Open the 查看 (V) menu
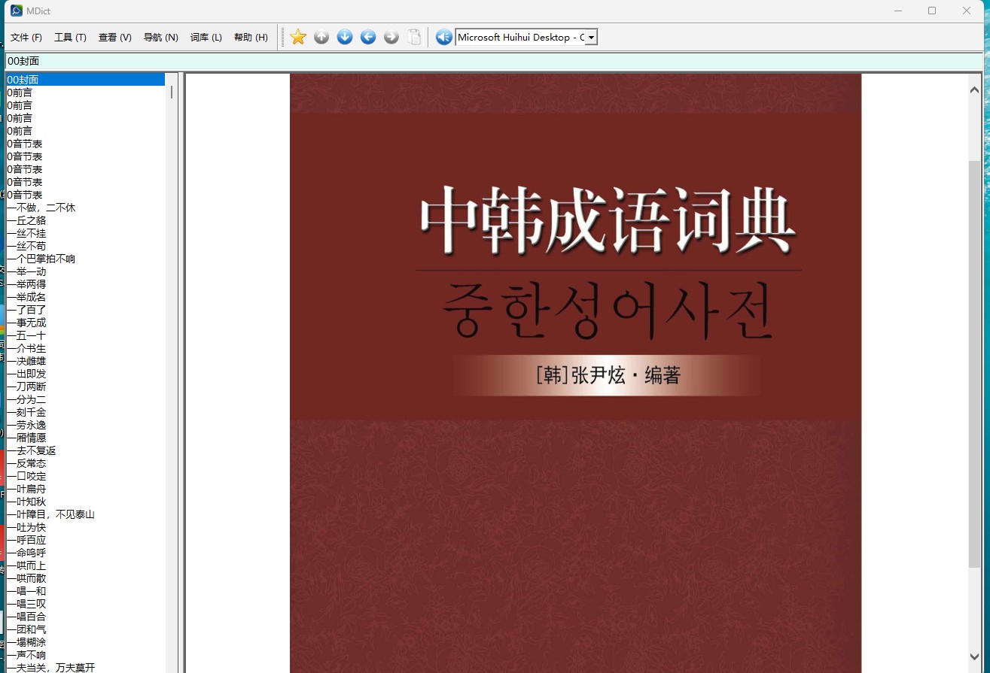 tap(115, 38)
